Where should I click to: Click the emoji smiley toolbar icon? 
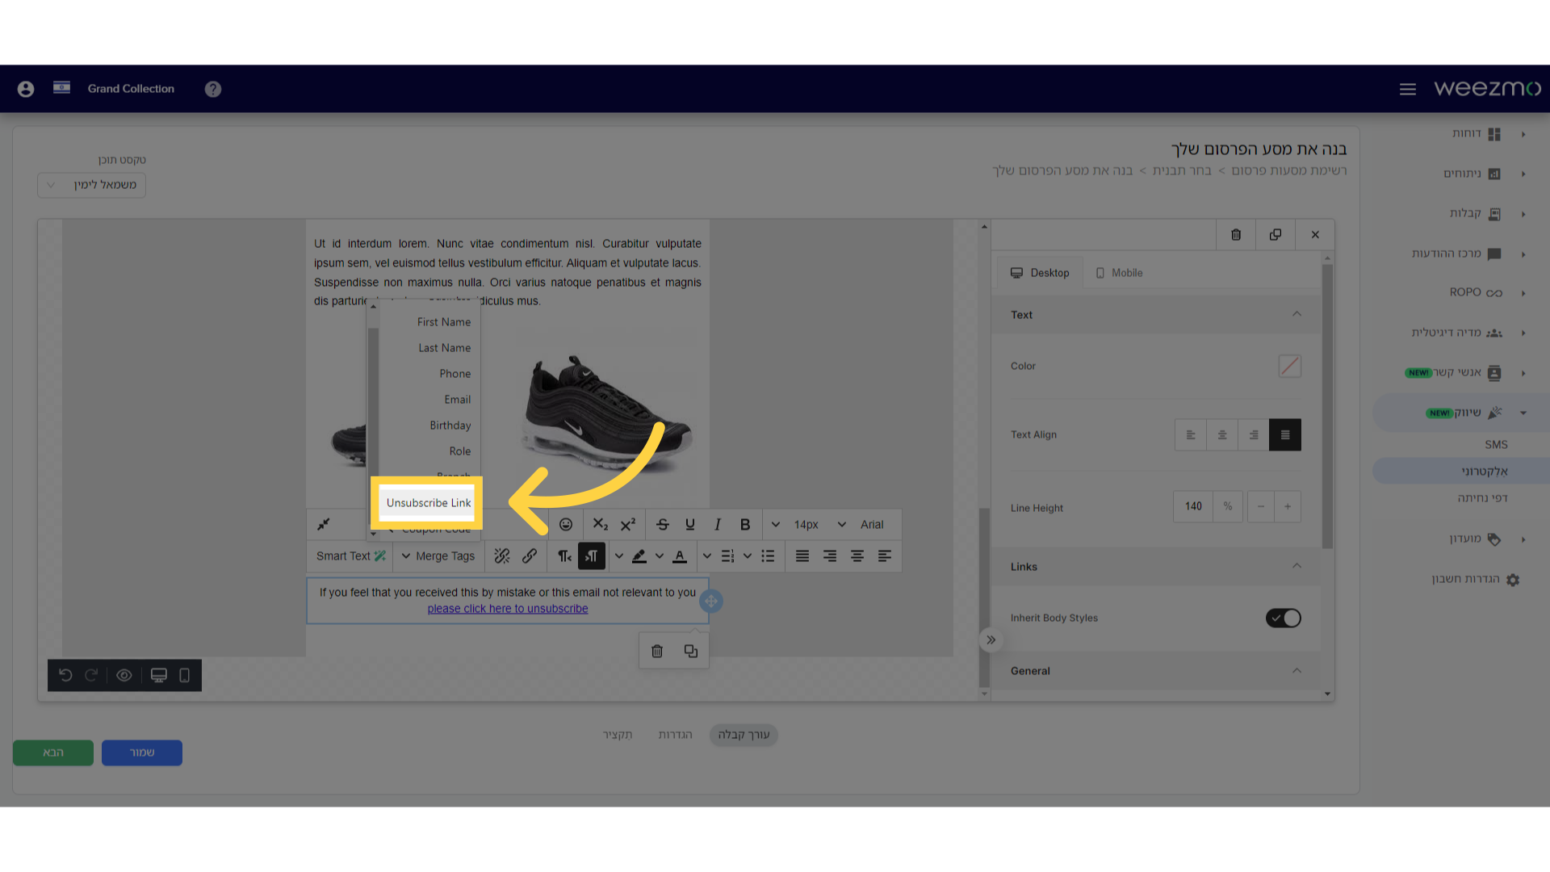(566, 525)
